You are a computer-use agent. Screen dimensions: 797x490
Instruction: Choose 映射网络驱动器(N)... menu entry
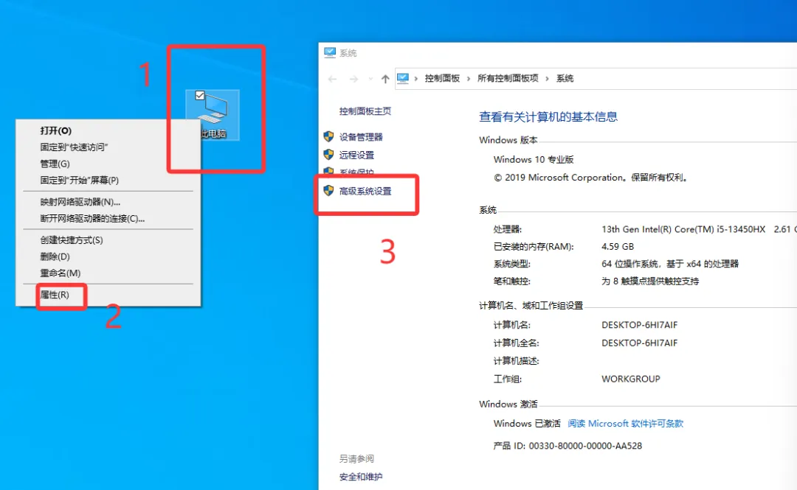click(x=108, y=202)
